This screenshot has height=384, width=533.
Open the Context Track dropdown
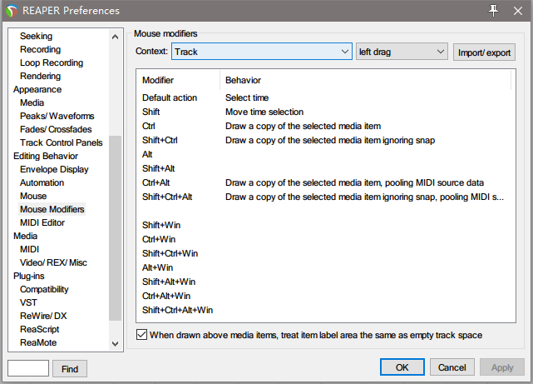[262, 52]
